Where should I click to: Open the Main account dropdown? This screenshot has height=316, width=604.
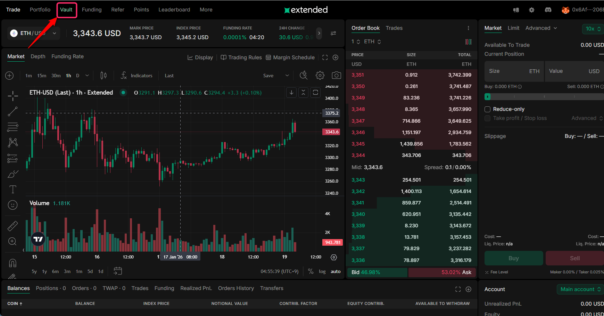pyautogui.click(x=580, y=289)
